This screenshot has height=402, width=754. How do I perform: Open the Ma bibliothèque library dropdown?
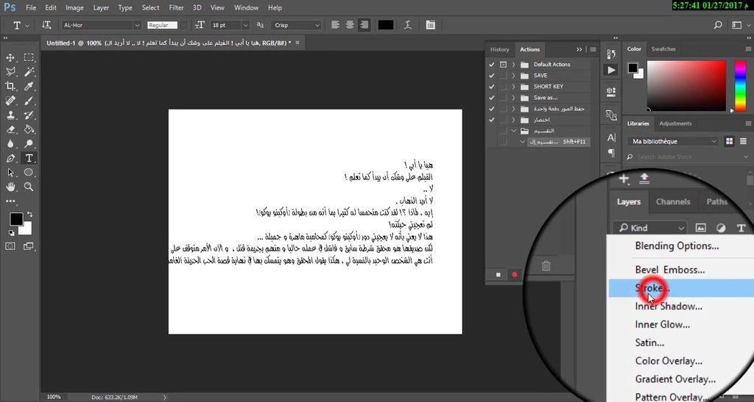pyautogui.click(x=673, y=142)
